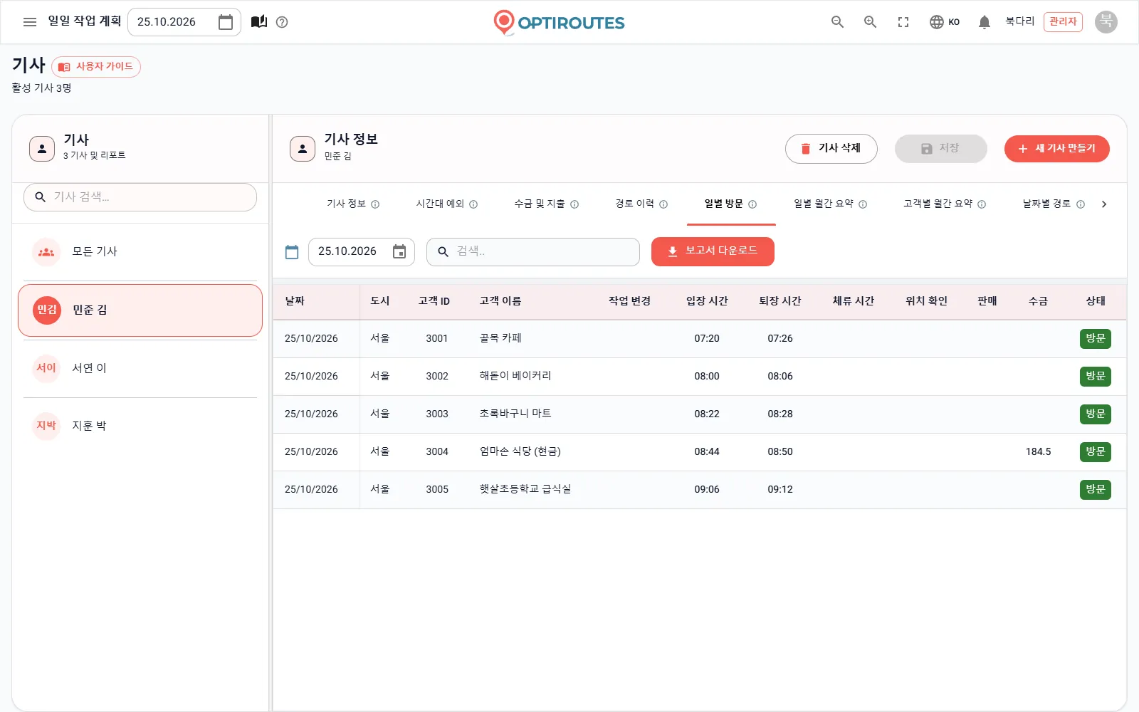Viewport: 1139px width, 712px height.
Task: Open calendar picker for header date 25.10.2026
Action: (226, 22)
